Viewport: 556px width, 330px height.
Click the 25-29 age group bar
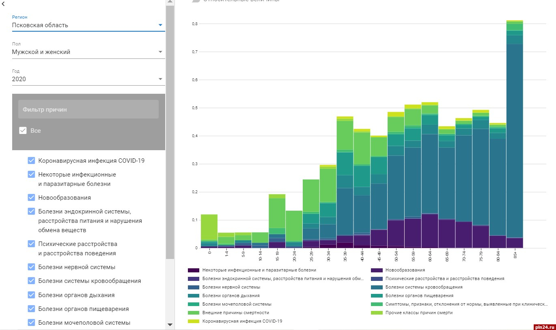click(311, 214)
